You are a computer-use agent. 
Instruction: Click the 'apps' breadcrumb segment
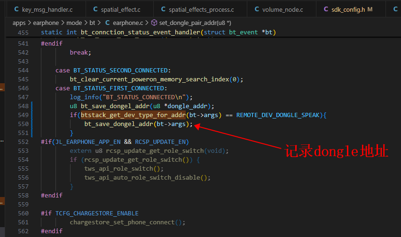(19, 23)
